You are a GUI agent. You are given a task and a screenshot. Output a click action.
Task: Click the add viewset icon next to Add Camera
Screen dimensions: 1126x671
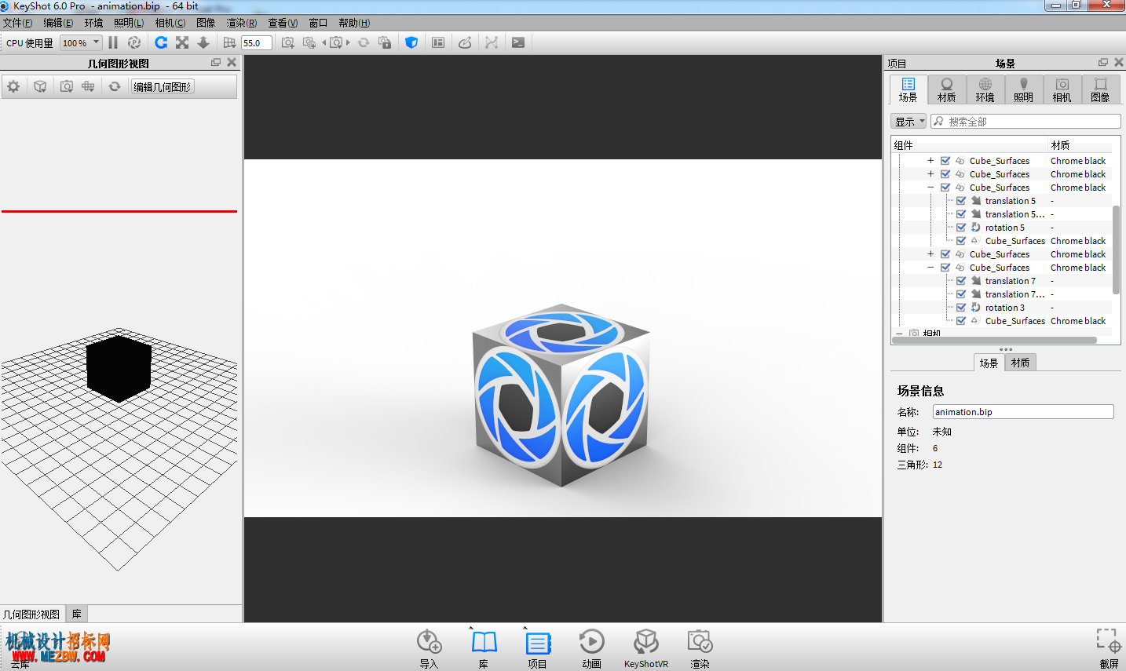pyautogui.click(x=309, y=42)
